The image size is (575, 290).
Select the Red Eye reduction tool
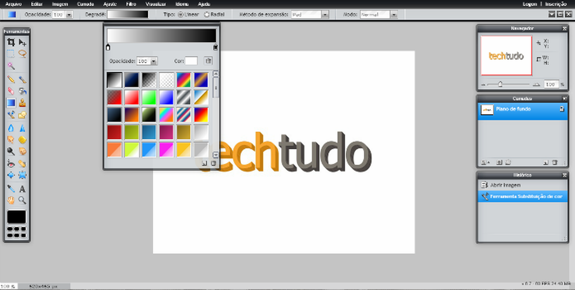tap(11, 163)
